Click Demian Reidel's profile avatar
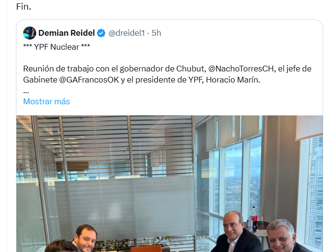329x252 pixels. point(29,33)
